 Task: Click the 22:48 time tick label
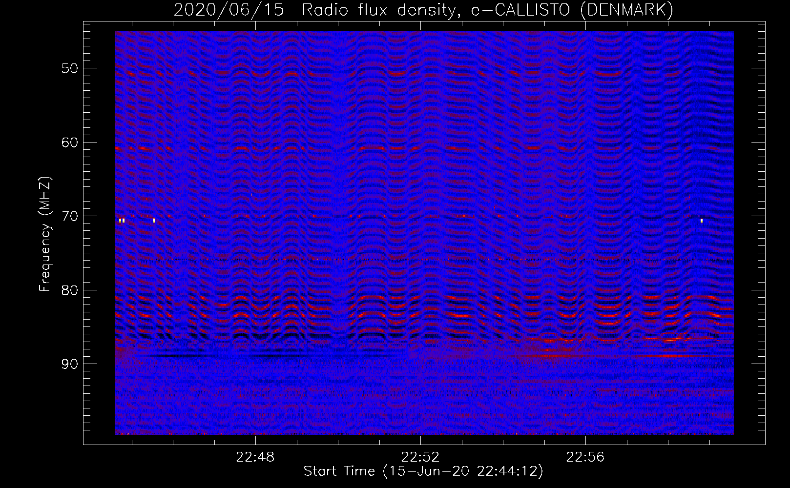(x=255, y=457)
